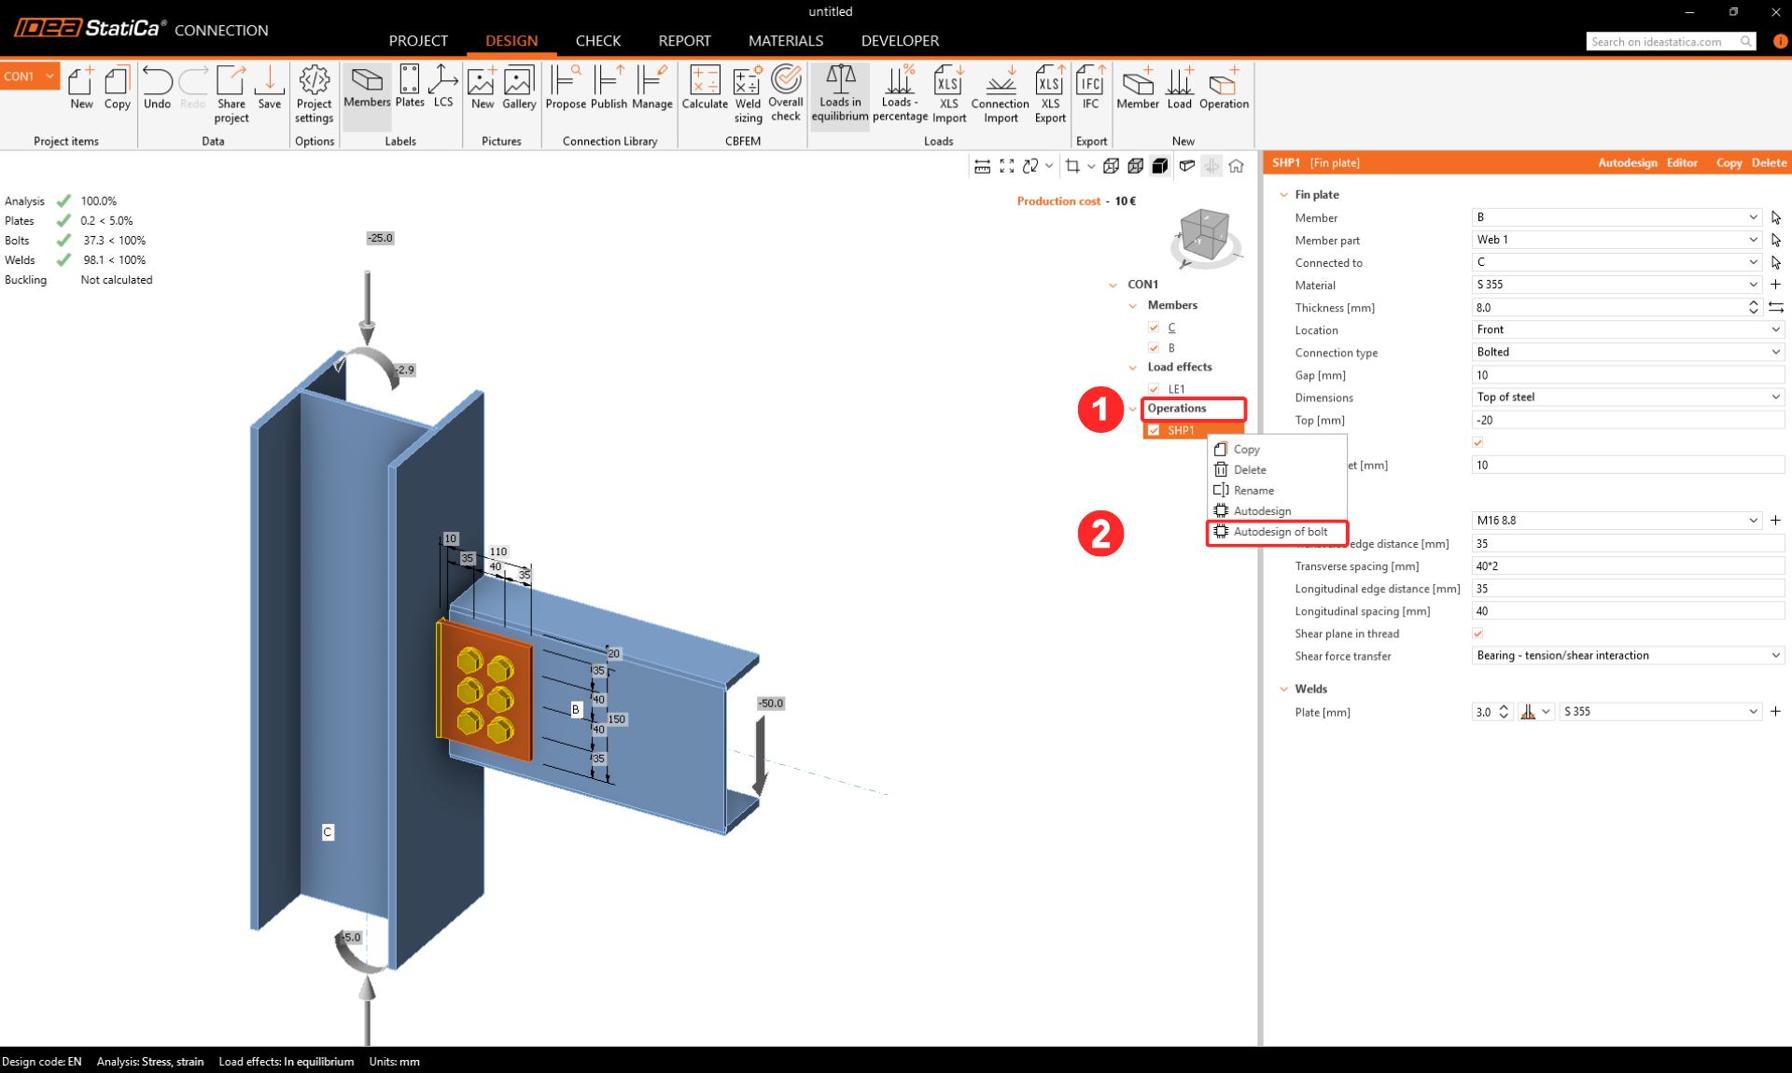Collapse the Fin plate section
Viewport: 1792px width, 1073px height.
[x=1284, y=195]
